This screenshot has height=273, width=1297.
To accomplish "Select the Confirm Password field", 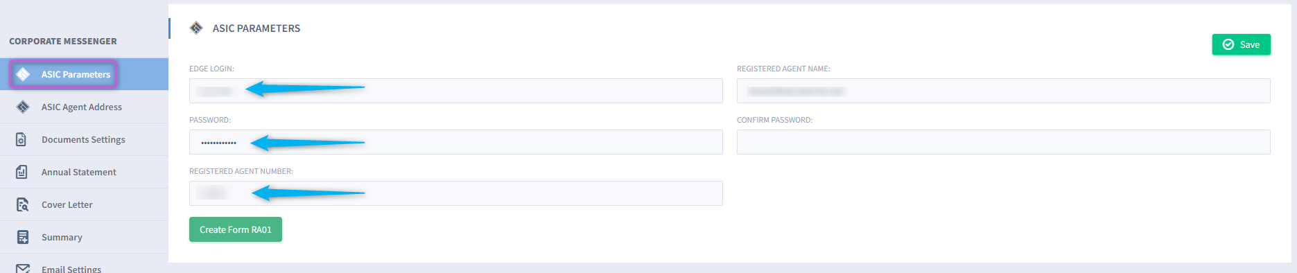I will click(x=1004, y=142).
